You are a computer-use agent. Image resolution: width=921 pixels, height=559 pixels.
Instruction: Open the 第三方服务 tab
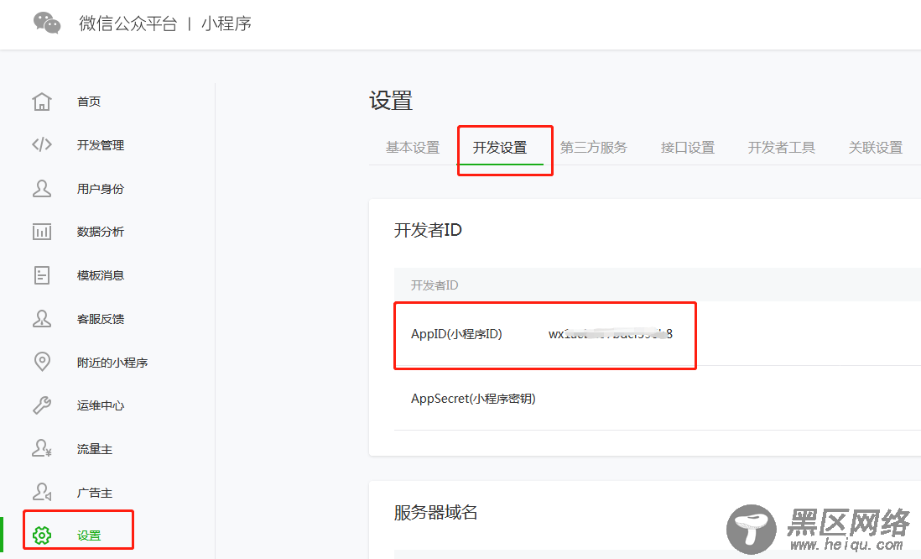(593, 147)
